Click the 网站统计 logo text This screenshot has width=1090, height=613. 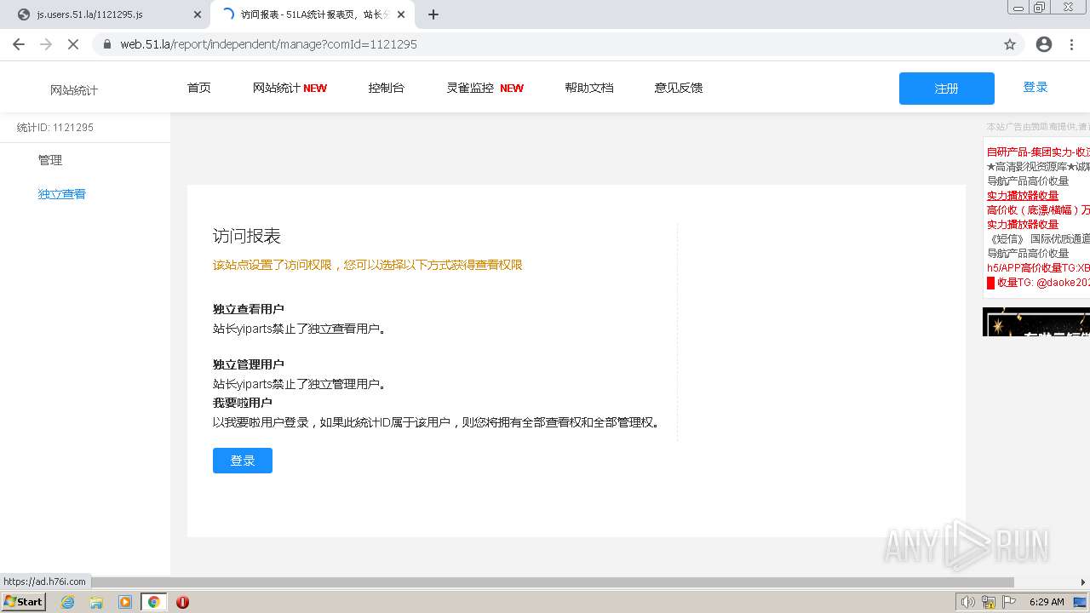coord(74,90)
